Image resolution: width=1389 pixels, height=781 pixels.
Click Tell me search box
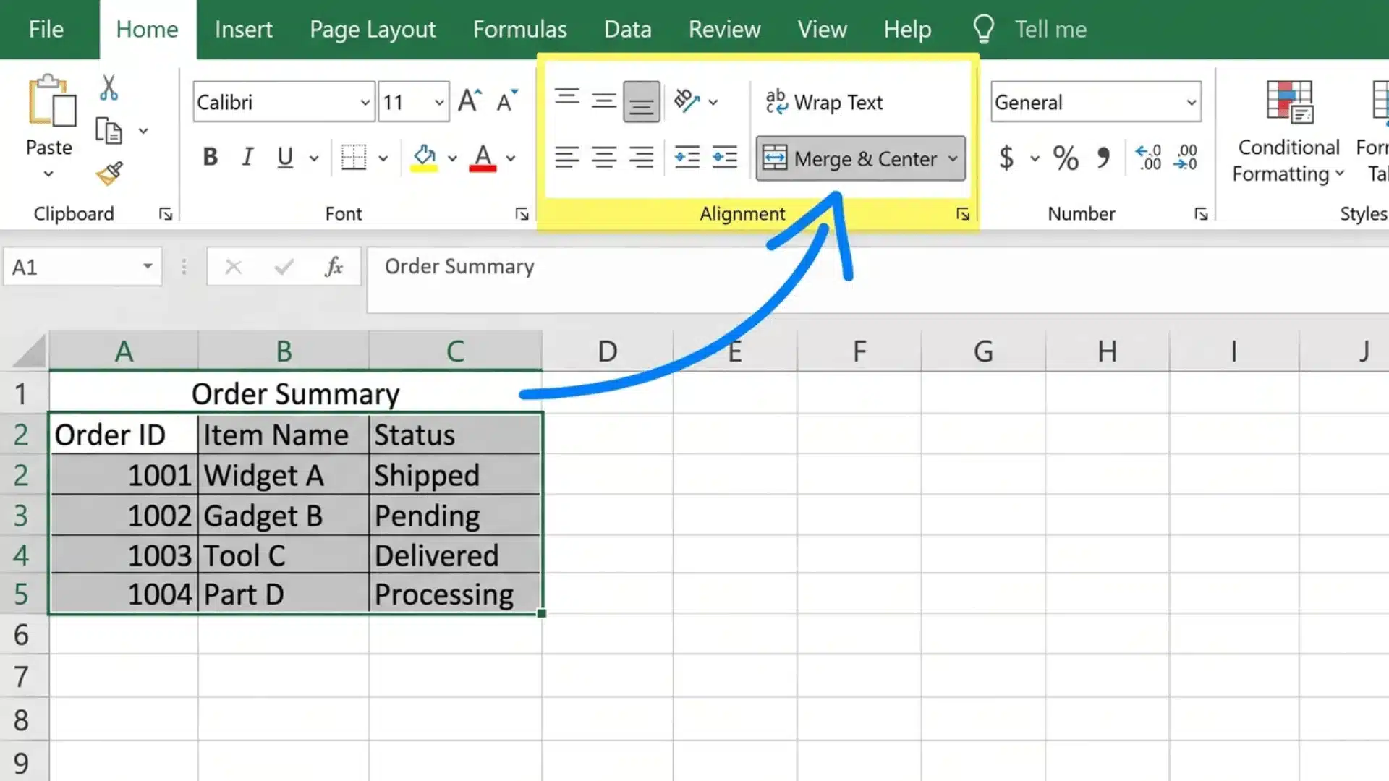tap(1031, 30)
